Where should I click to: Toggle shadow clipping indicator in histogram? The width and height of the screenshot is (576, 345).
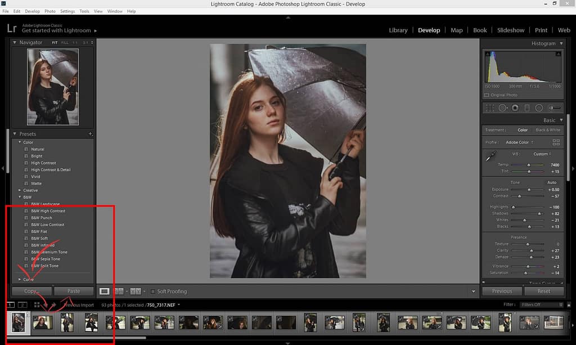click(x=488, y=53)
